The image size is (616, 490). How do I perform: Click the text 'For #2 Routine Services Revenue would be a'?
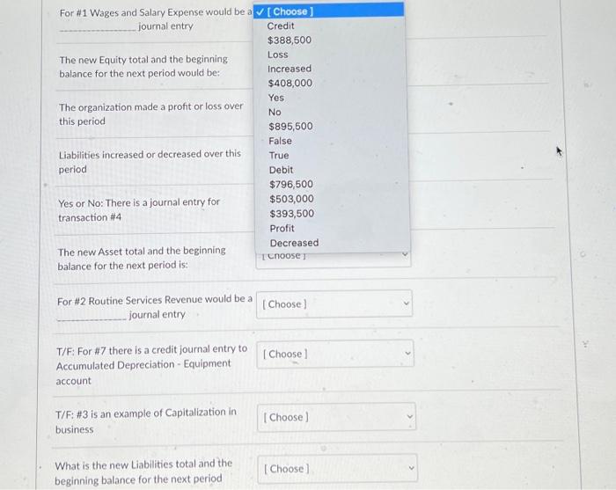(x=155, y=300)
